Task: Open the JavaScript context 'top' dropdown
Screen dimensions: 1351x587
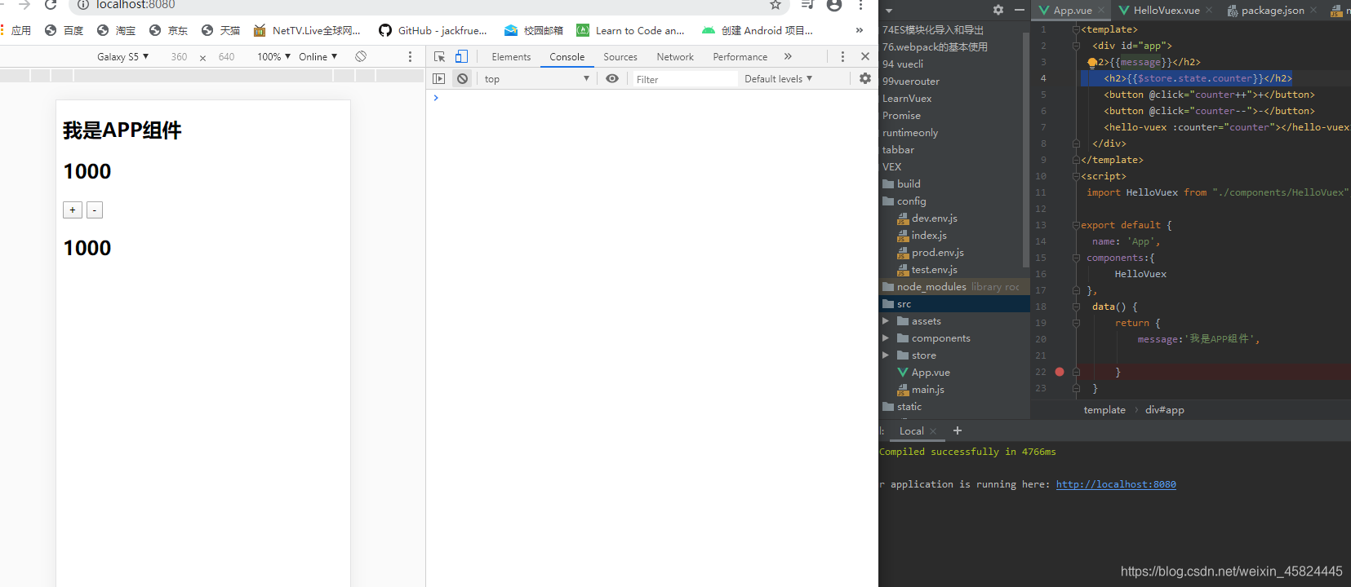Action: coord(536,79)
